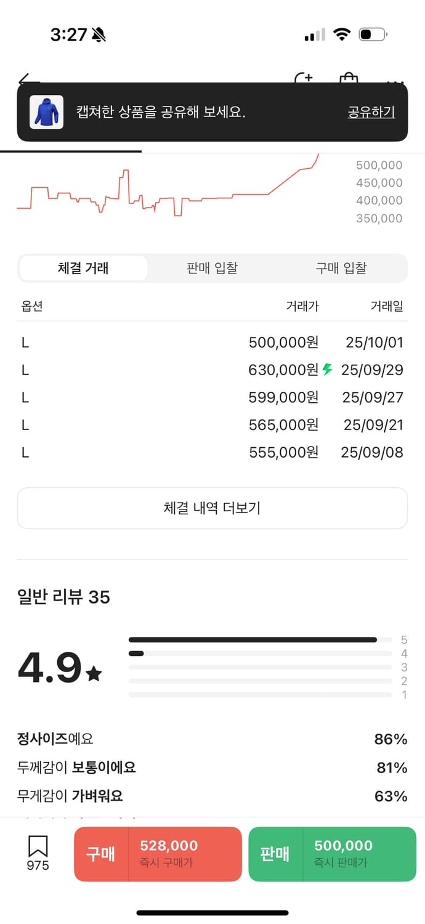The height and width of the screenshot is (924, 425).
Task: Tap the 5-star rating bar
Action: click(x=260, y=639)
